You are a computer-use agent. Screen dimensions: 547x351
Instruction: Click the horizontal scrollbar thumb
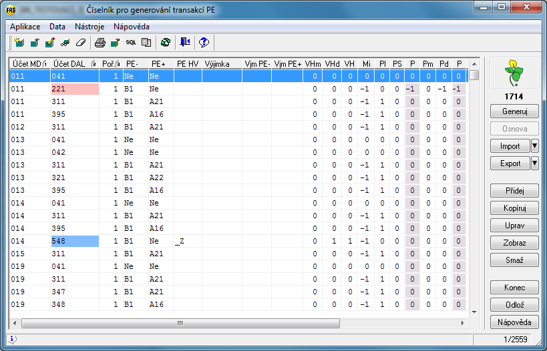pos(180,323)
